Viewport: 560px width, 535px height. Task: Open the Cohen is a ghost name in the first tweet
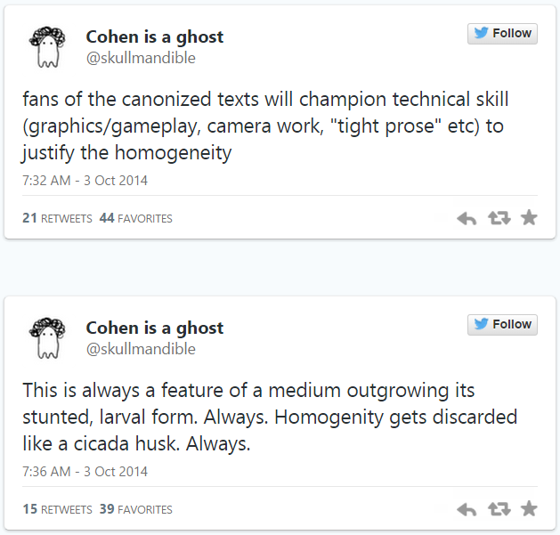(155, 36)
